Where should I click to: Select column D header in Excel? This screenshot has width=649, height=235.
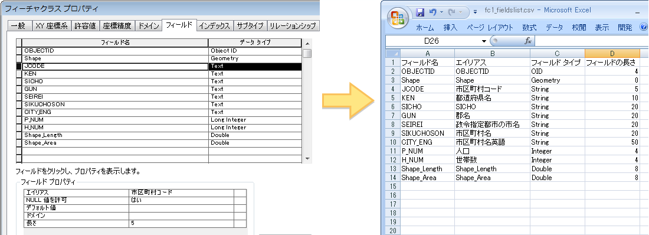(x=612, y=54)
